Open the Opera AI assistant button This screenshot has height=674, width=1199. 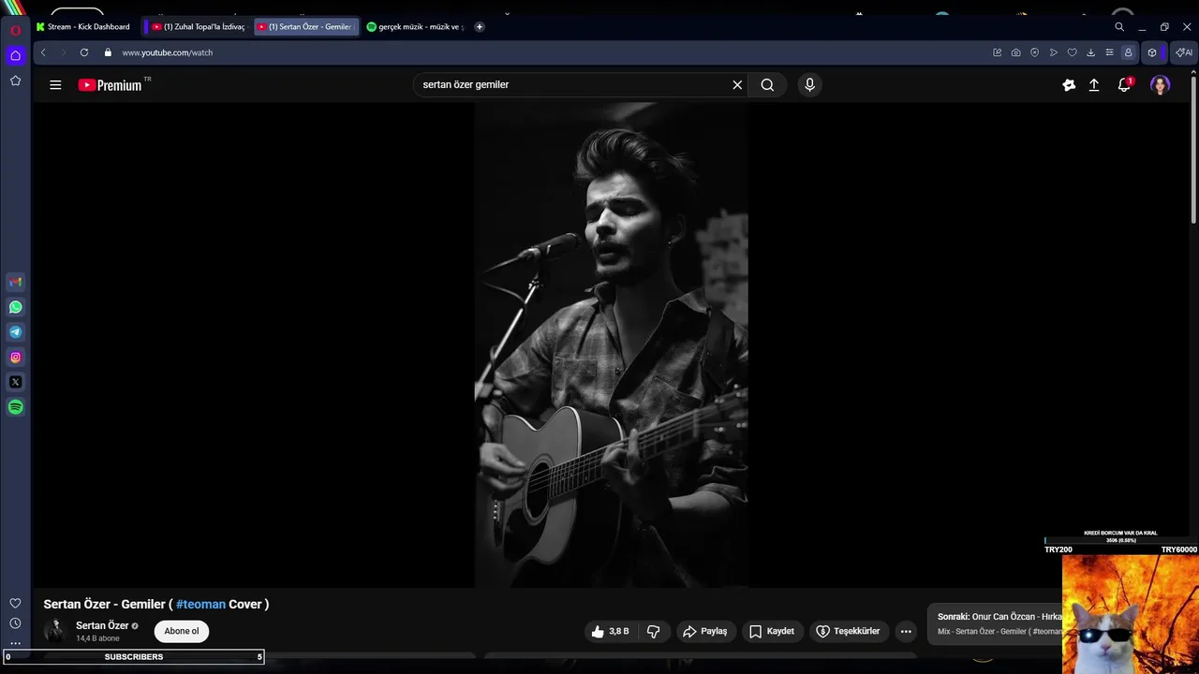click(1184, 53)
